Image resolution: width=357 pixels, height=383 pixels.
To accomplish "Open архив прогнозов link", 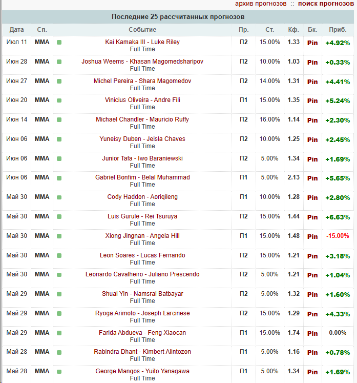I will (x=261, y=4).
